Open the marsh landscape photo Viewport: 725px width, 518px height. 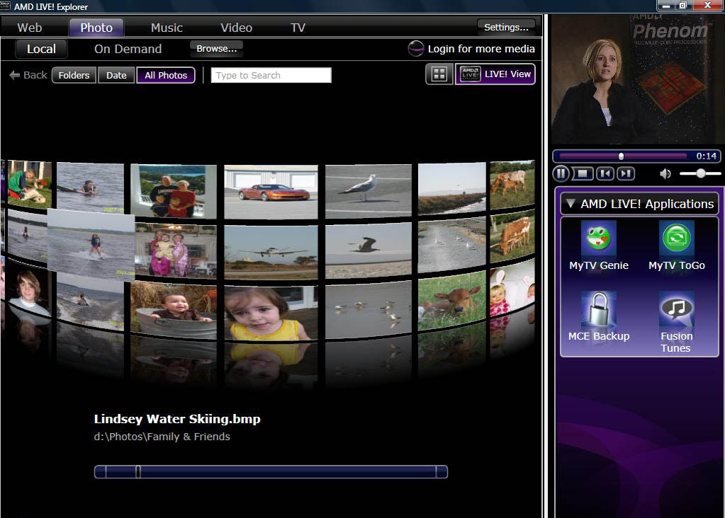451,188
